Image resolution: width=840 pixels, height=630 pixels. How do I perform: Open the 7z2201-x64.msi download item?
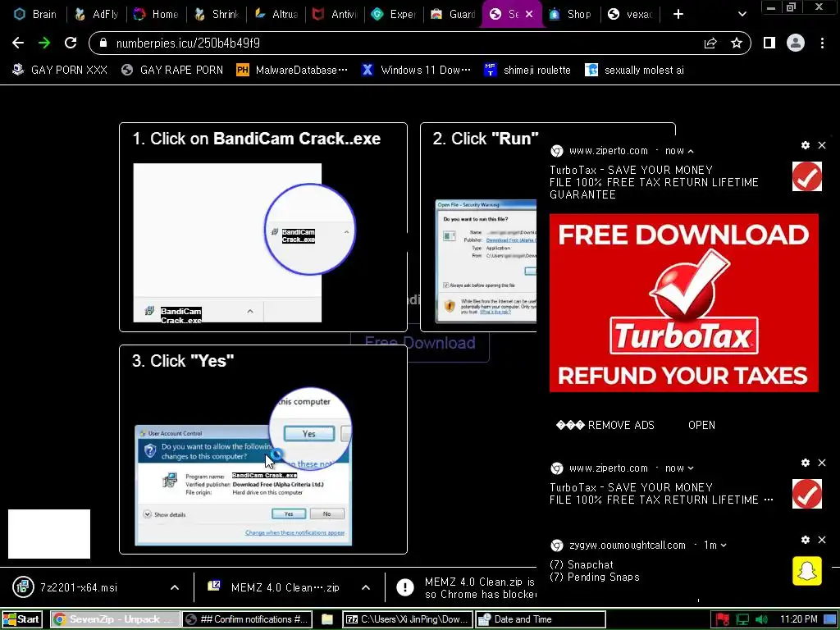pyautogui.click(x=79, y=587)
